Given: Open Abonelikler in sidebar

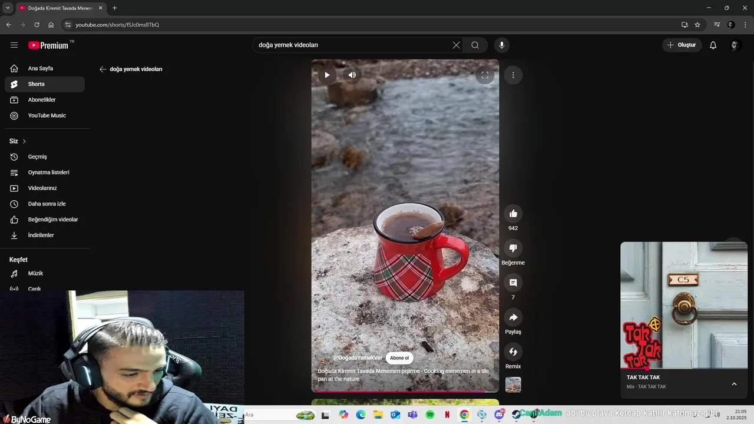Looking at the screenshot, I should 45,100.
